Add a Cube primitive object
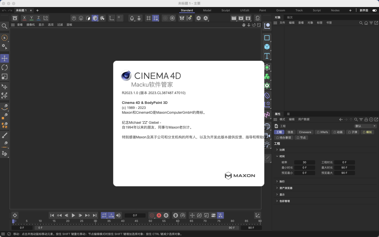The image size is (379, 237). [x=267, y=47]
